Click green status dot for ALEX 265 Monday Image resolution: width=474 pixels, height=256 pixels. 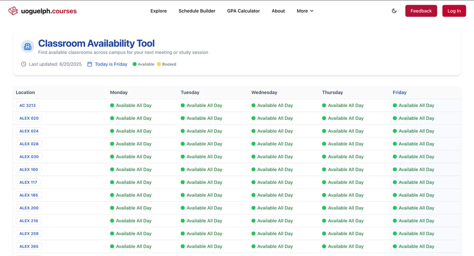point(112,246)
